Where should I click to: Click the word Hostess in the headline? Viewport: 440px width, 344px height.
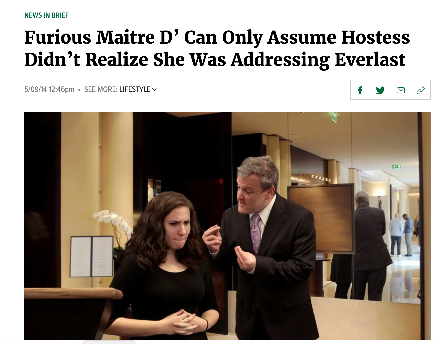point(375,38)
